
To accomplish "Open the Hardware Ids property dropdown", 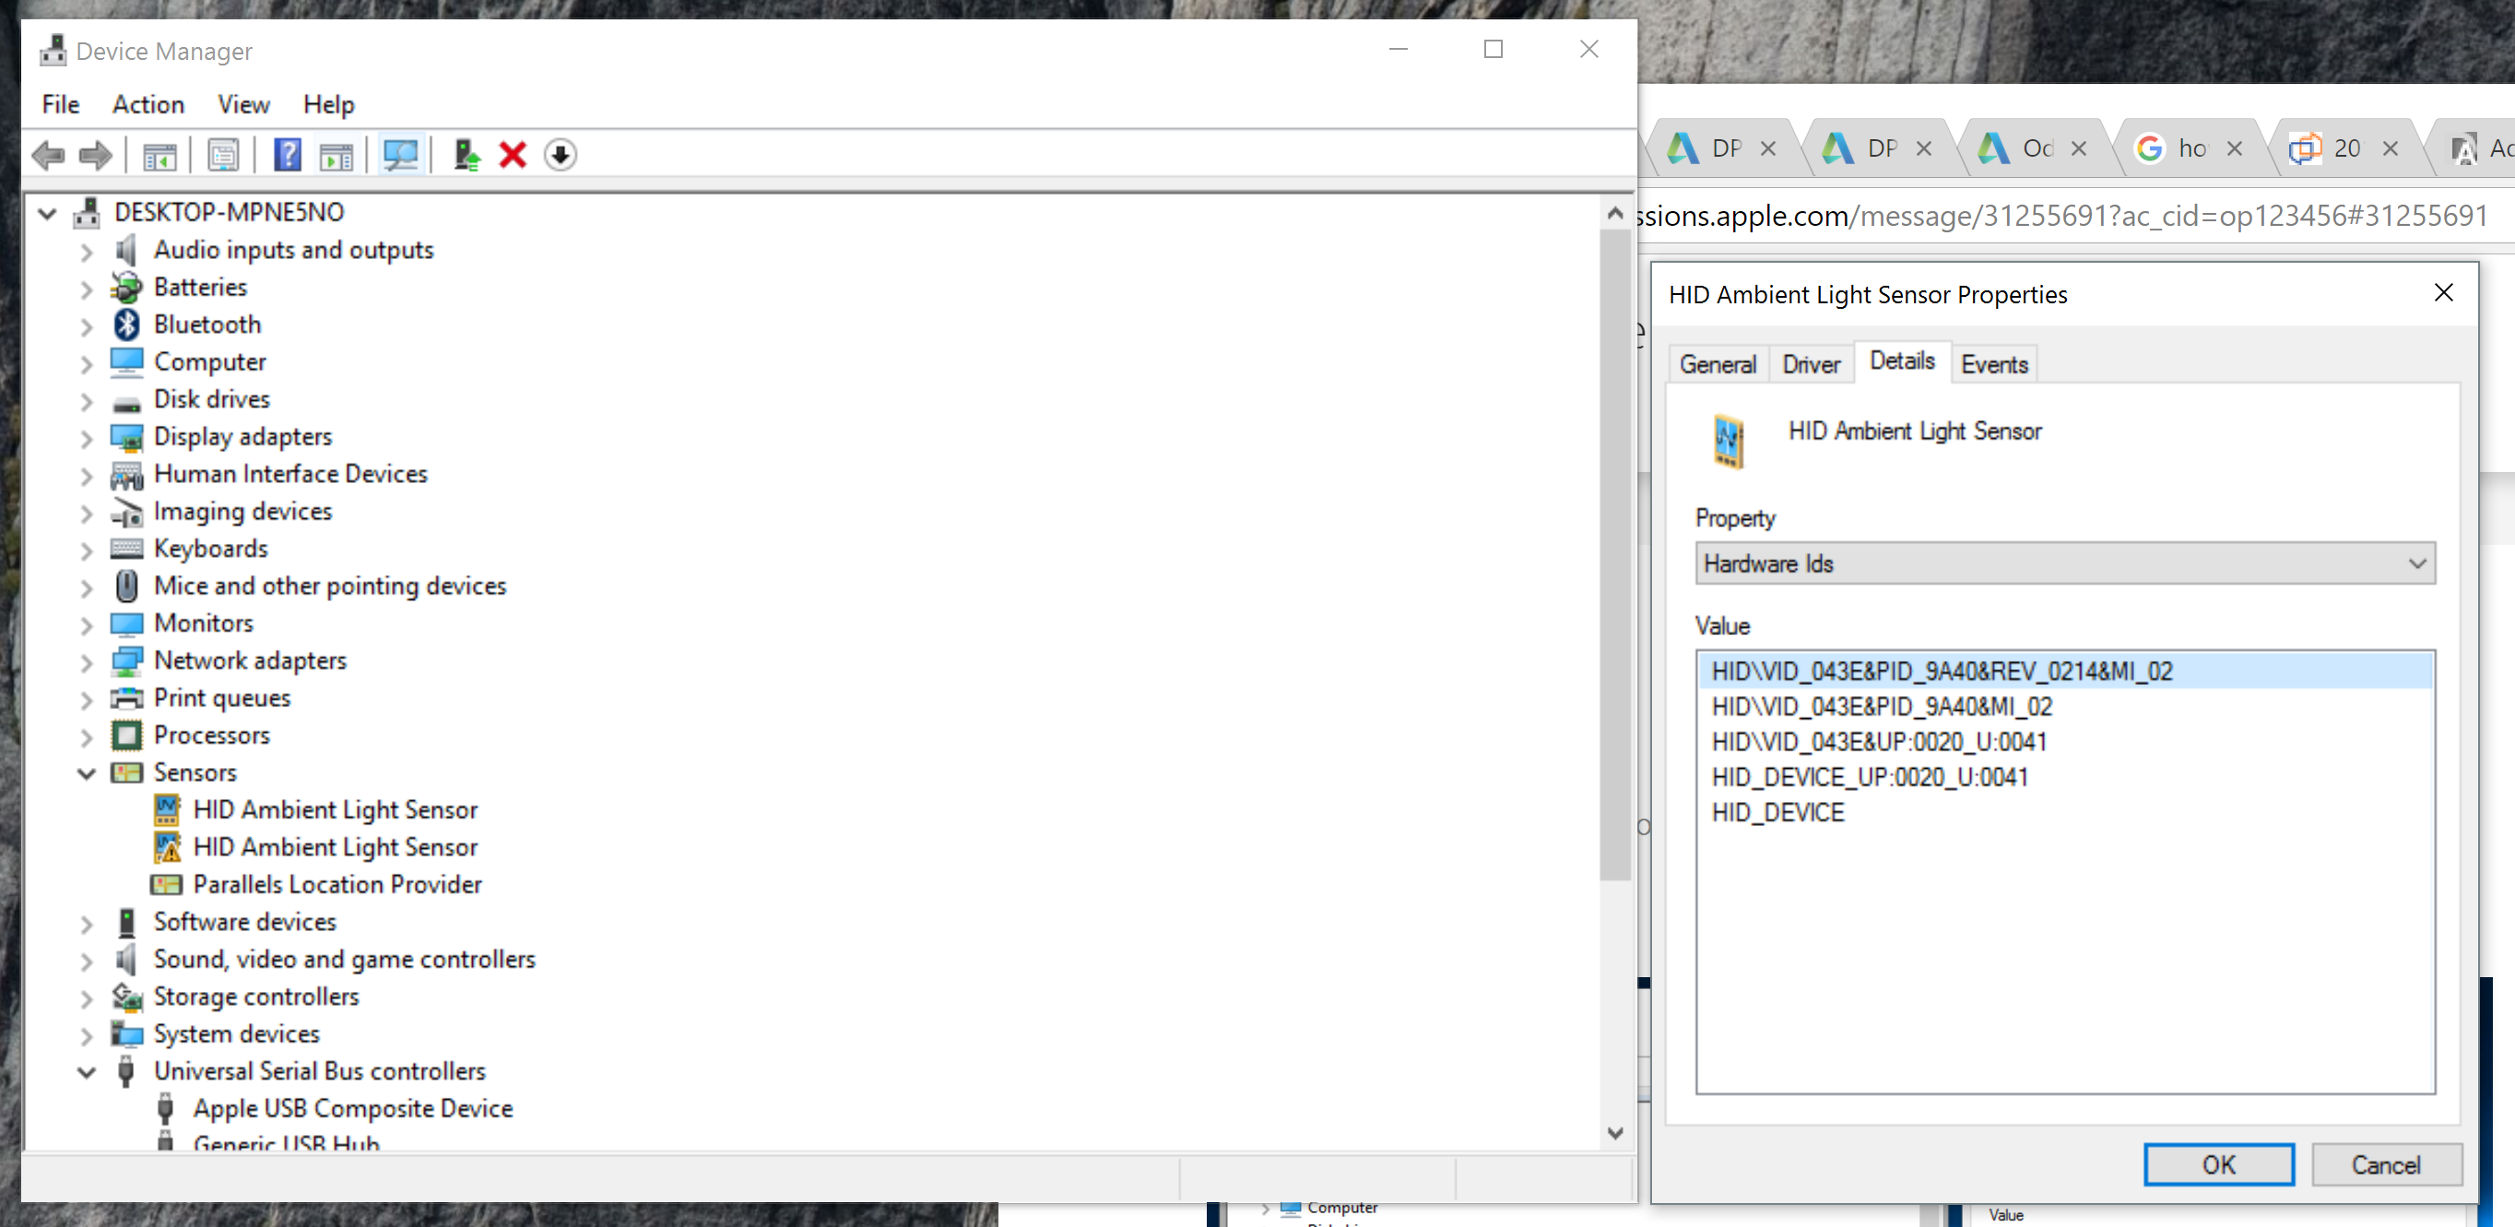I will (x=2064, y=563).
